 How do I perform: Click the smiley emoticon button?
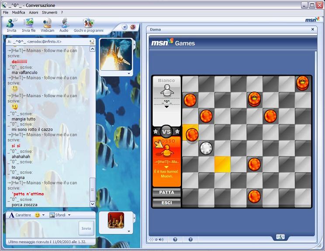(x=37, y=215)
